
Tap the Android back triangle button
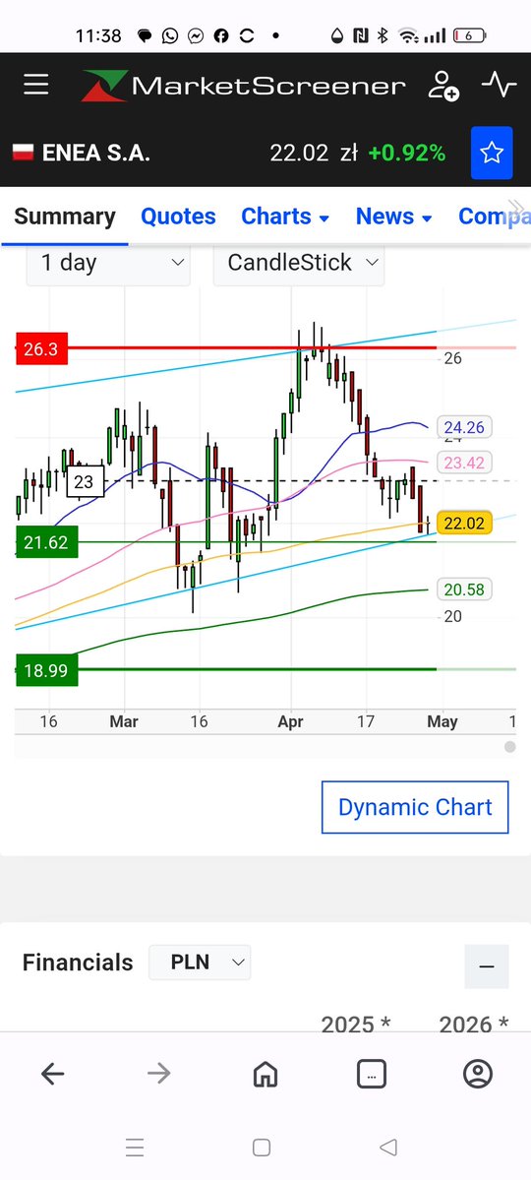pyautogui.click(x=388, y=1148)
